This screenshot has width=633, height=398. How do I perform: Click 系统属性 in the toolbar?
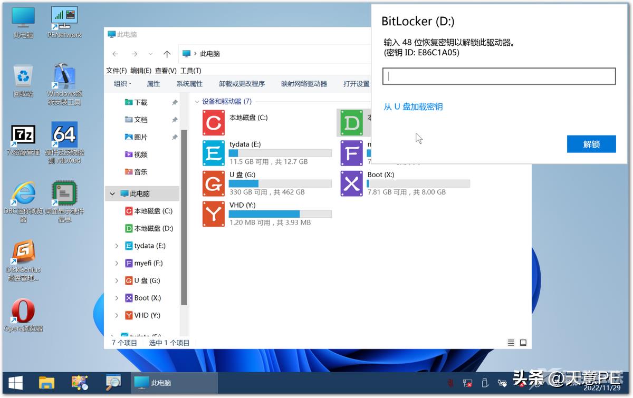(x=190, y=84)
